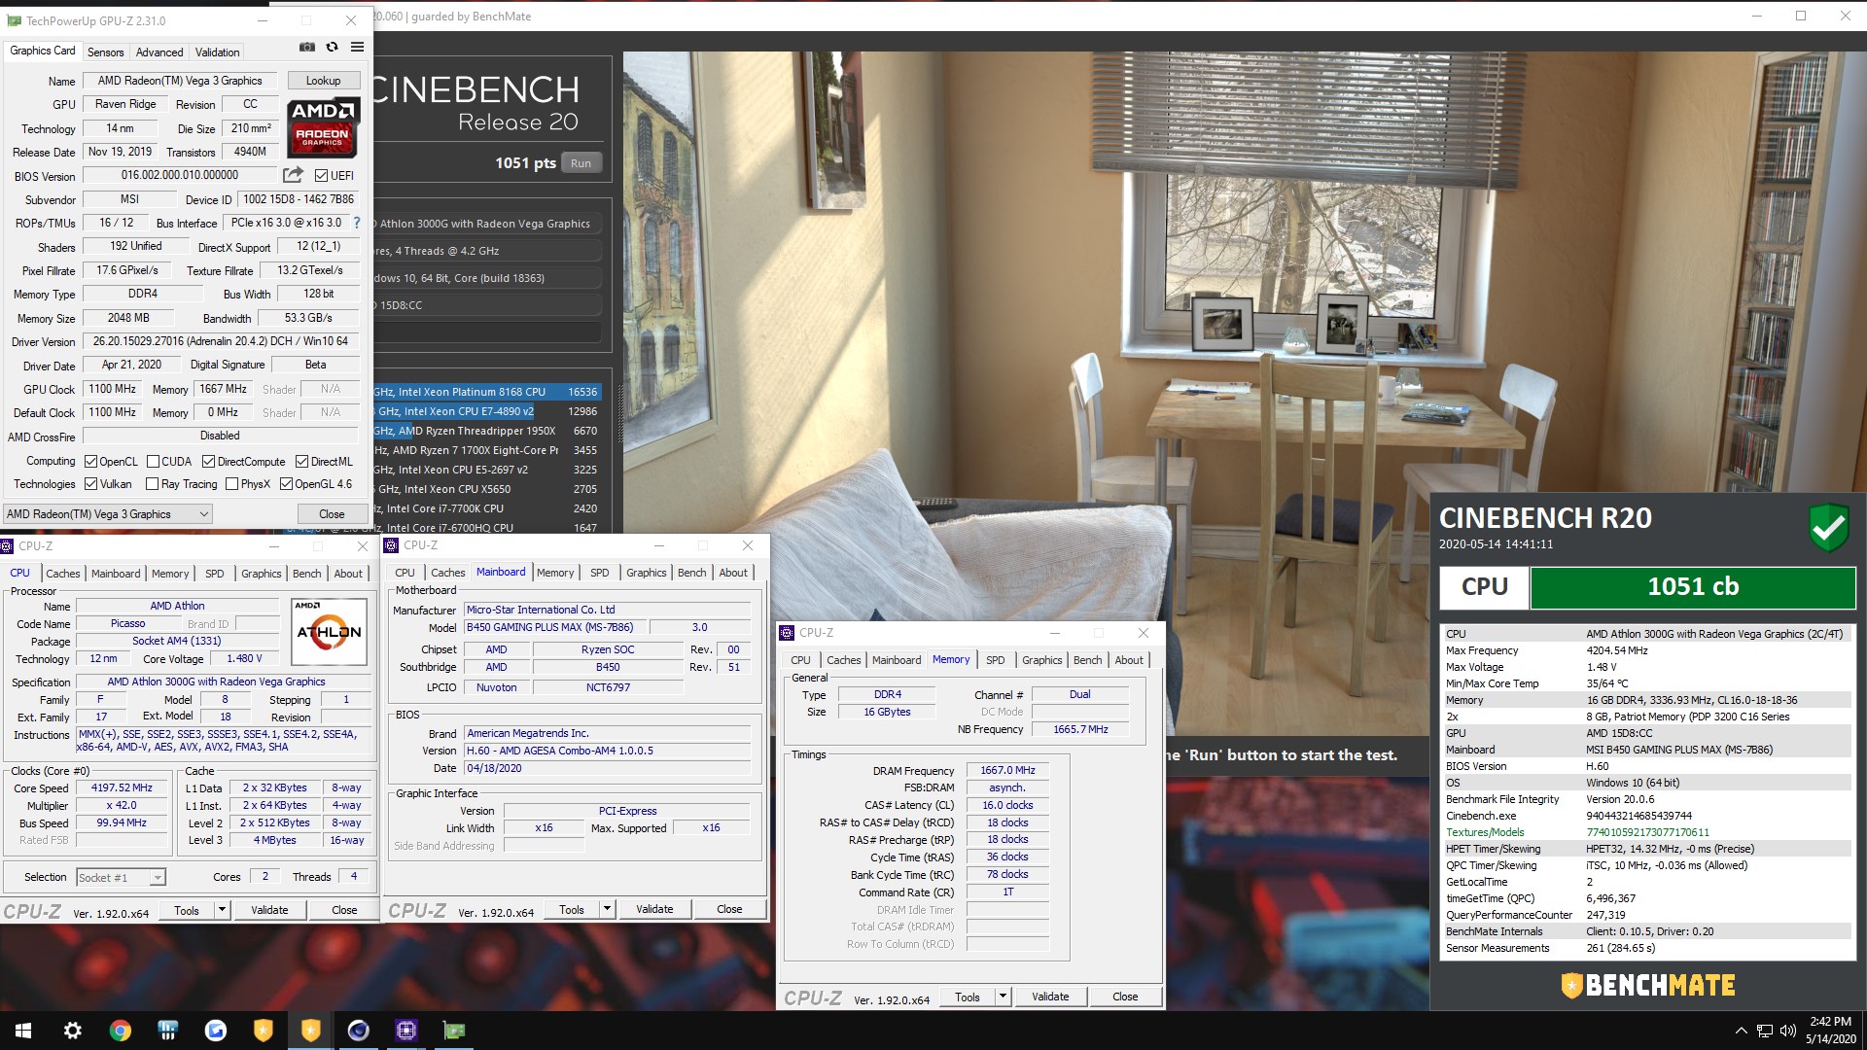This screenshot has height=1050, width=1867.
Task: Expand Tools arrow in CPU-Z Memory window
Action: point(1003,997)
